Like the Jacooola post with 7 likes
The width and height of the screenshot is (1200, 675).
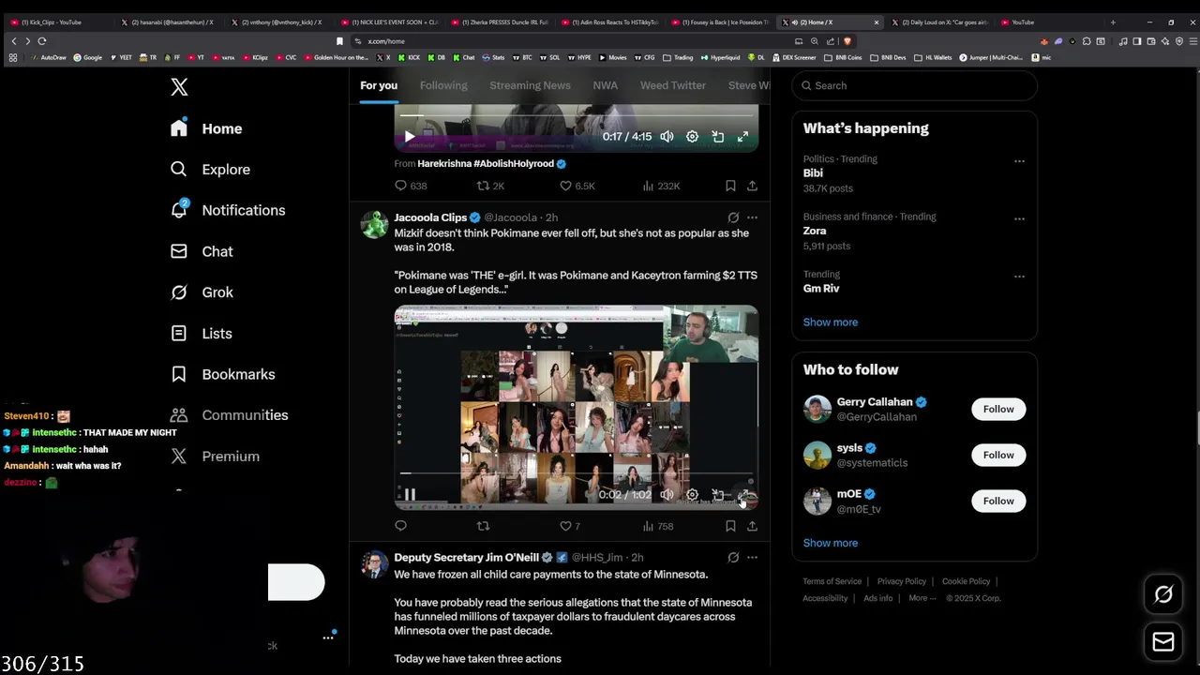pos(570,526)
